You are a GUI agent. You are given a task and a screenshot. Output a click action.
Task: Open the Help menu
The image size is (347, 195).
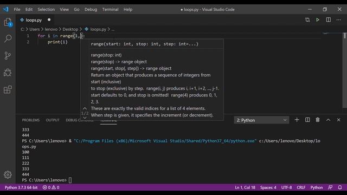[128, 10]
